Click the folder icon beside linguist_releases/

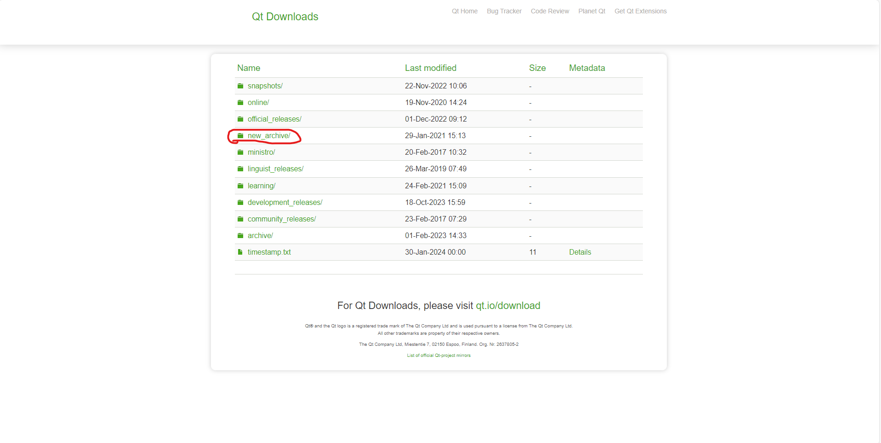[x=240, y=169]
